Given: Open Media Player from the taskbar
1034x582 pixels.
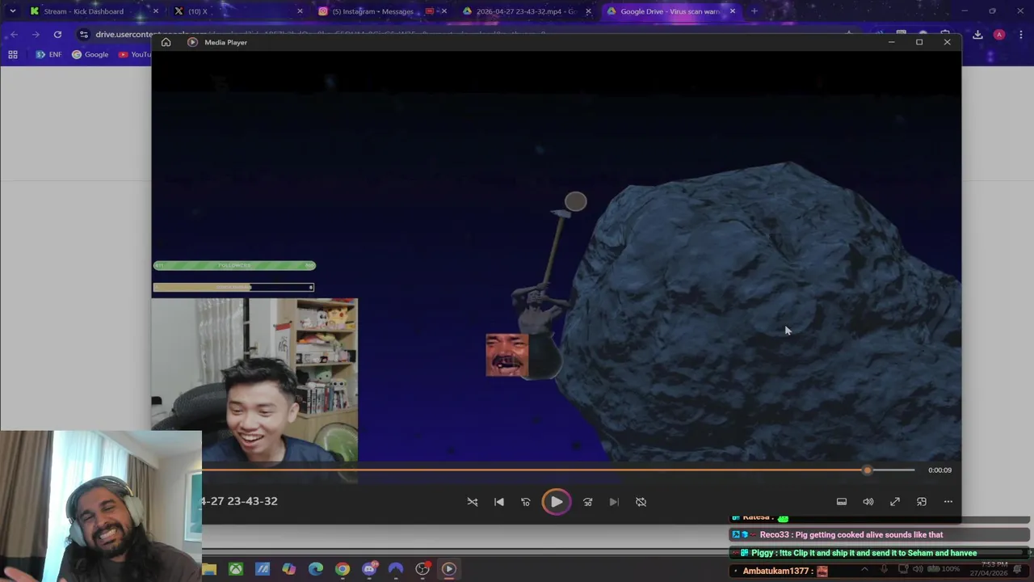Looking at the screenshot, I should coord(449,569).
